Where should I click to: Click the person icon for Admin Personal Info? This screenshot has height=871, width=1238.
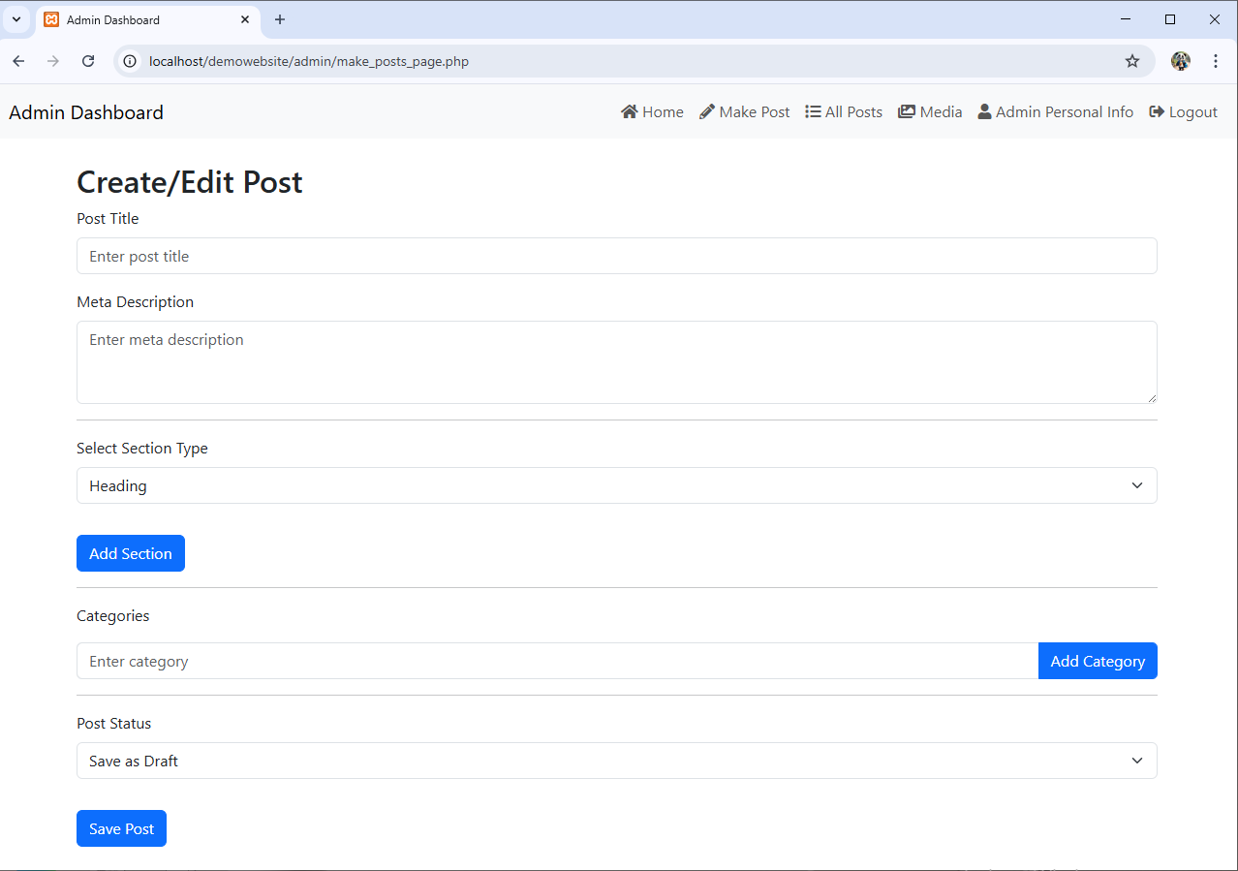pyautogui.click(x=982, y=111)
